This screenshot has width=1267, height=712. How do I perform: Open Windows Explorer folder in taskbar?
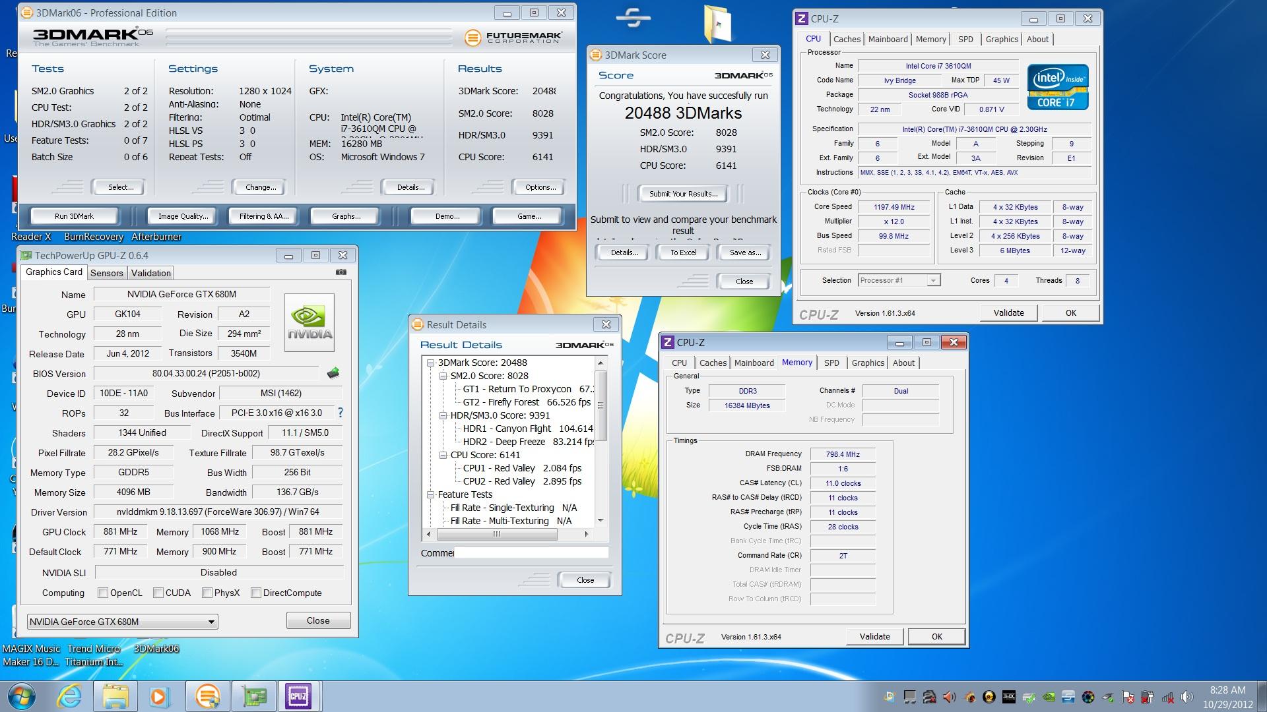(x=115, y=696)
